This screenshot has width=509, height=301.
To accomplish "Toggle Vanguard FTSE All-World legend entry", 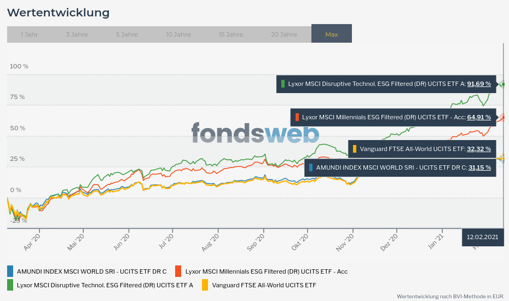I will coord(264,285).
